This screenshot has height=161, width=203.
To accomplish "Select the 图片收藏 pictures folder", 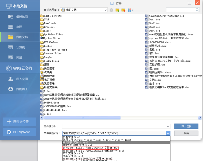I will click(47, 76).
